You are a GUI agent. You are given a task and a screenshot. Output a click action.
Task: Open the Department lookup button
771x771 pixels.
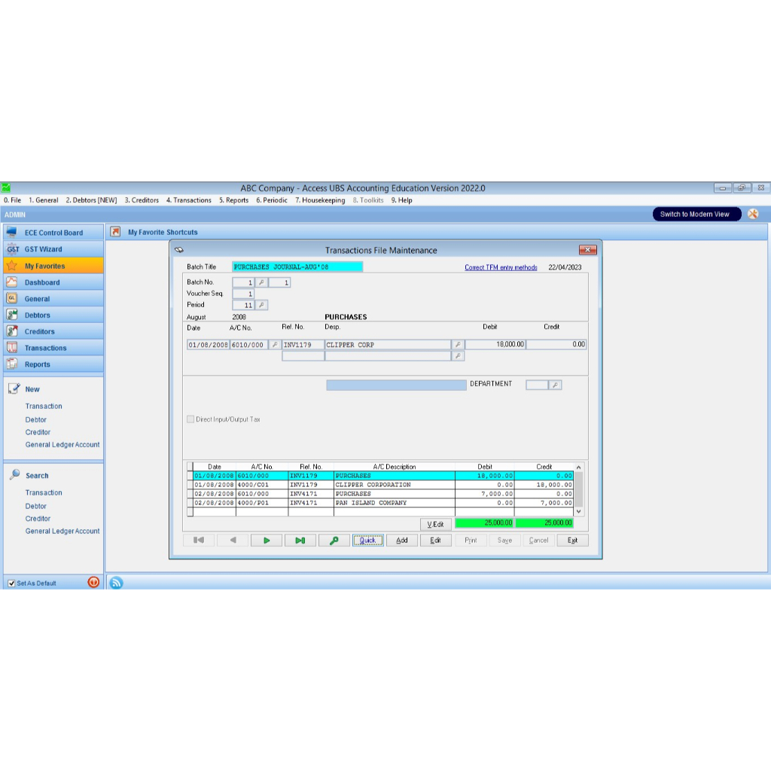click(x=554, y=385)
